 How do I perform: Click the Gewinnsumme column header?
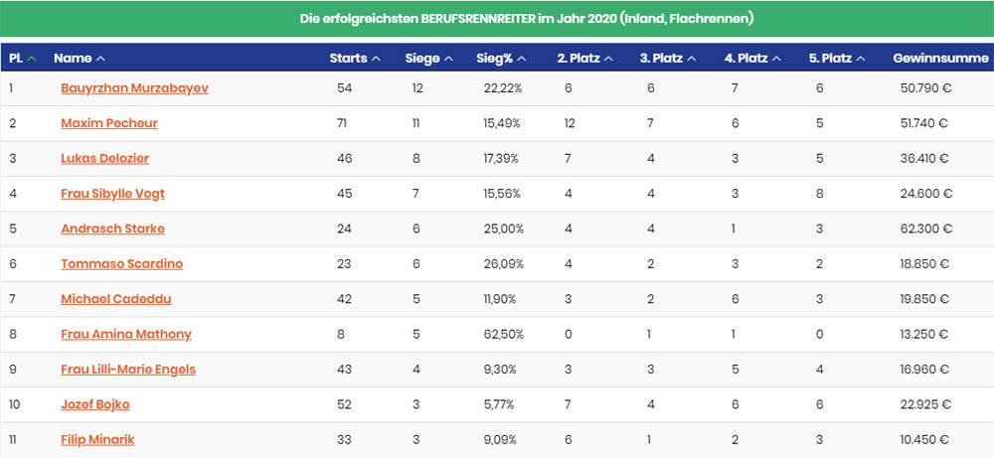point(937,59)
